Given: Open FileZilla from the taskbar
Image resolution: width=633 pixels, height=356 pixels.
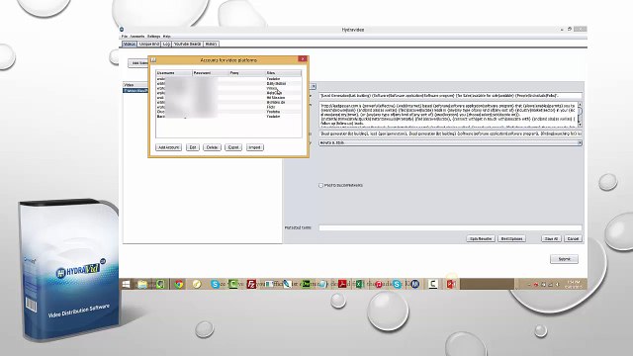Looking at the screenshot, I should [x=251, y=284].
